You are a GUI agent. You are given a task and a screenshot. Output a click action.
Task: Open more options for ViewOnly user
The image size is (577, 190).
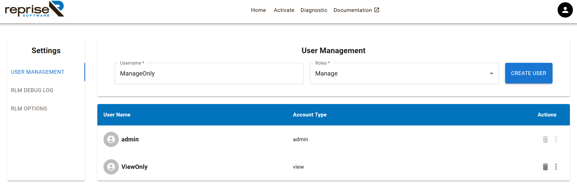(x=556, y=167)
